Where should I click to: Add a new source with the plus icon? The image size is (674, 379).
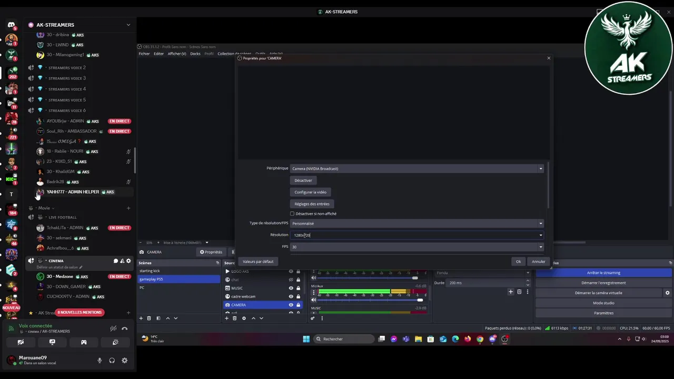point(227,318)
